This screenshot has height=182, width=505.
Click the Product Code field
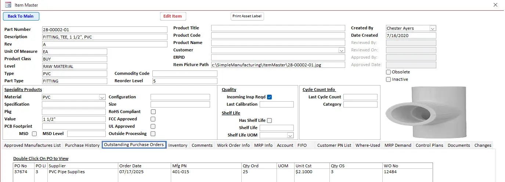[x=278, y=36]
